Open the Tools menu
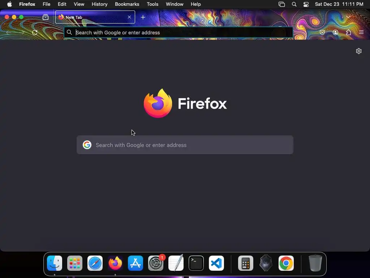This screenshot has height=278, width=370. tap(152, 4)
